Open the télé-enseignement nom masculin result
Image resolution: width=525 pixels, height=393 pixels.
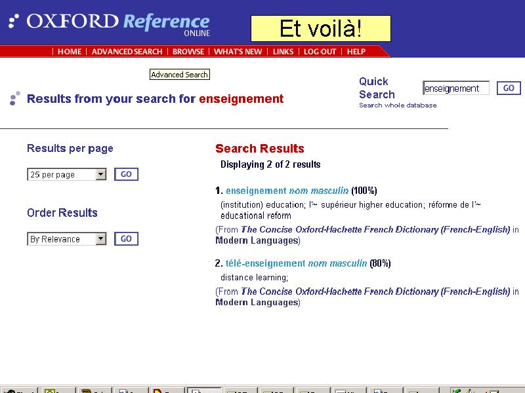pos(297,263)
